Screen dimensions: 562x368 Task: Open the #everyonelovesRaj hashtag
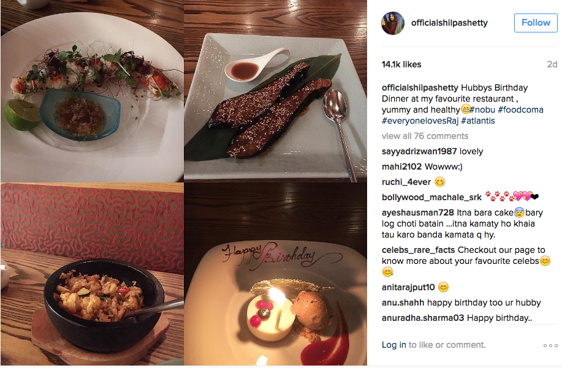click(420, 121)
